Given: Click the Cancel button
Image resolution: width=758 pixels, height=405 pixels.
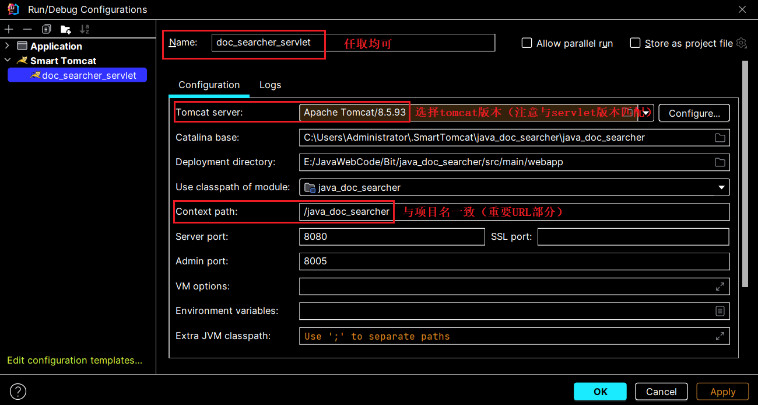Looking at the screenshot, I should (661, 392).
